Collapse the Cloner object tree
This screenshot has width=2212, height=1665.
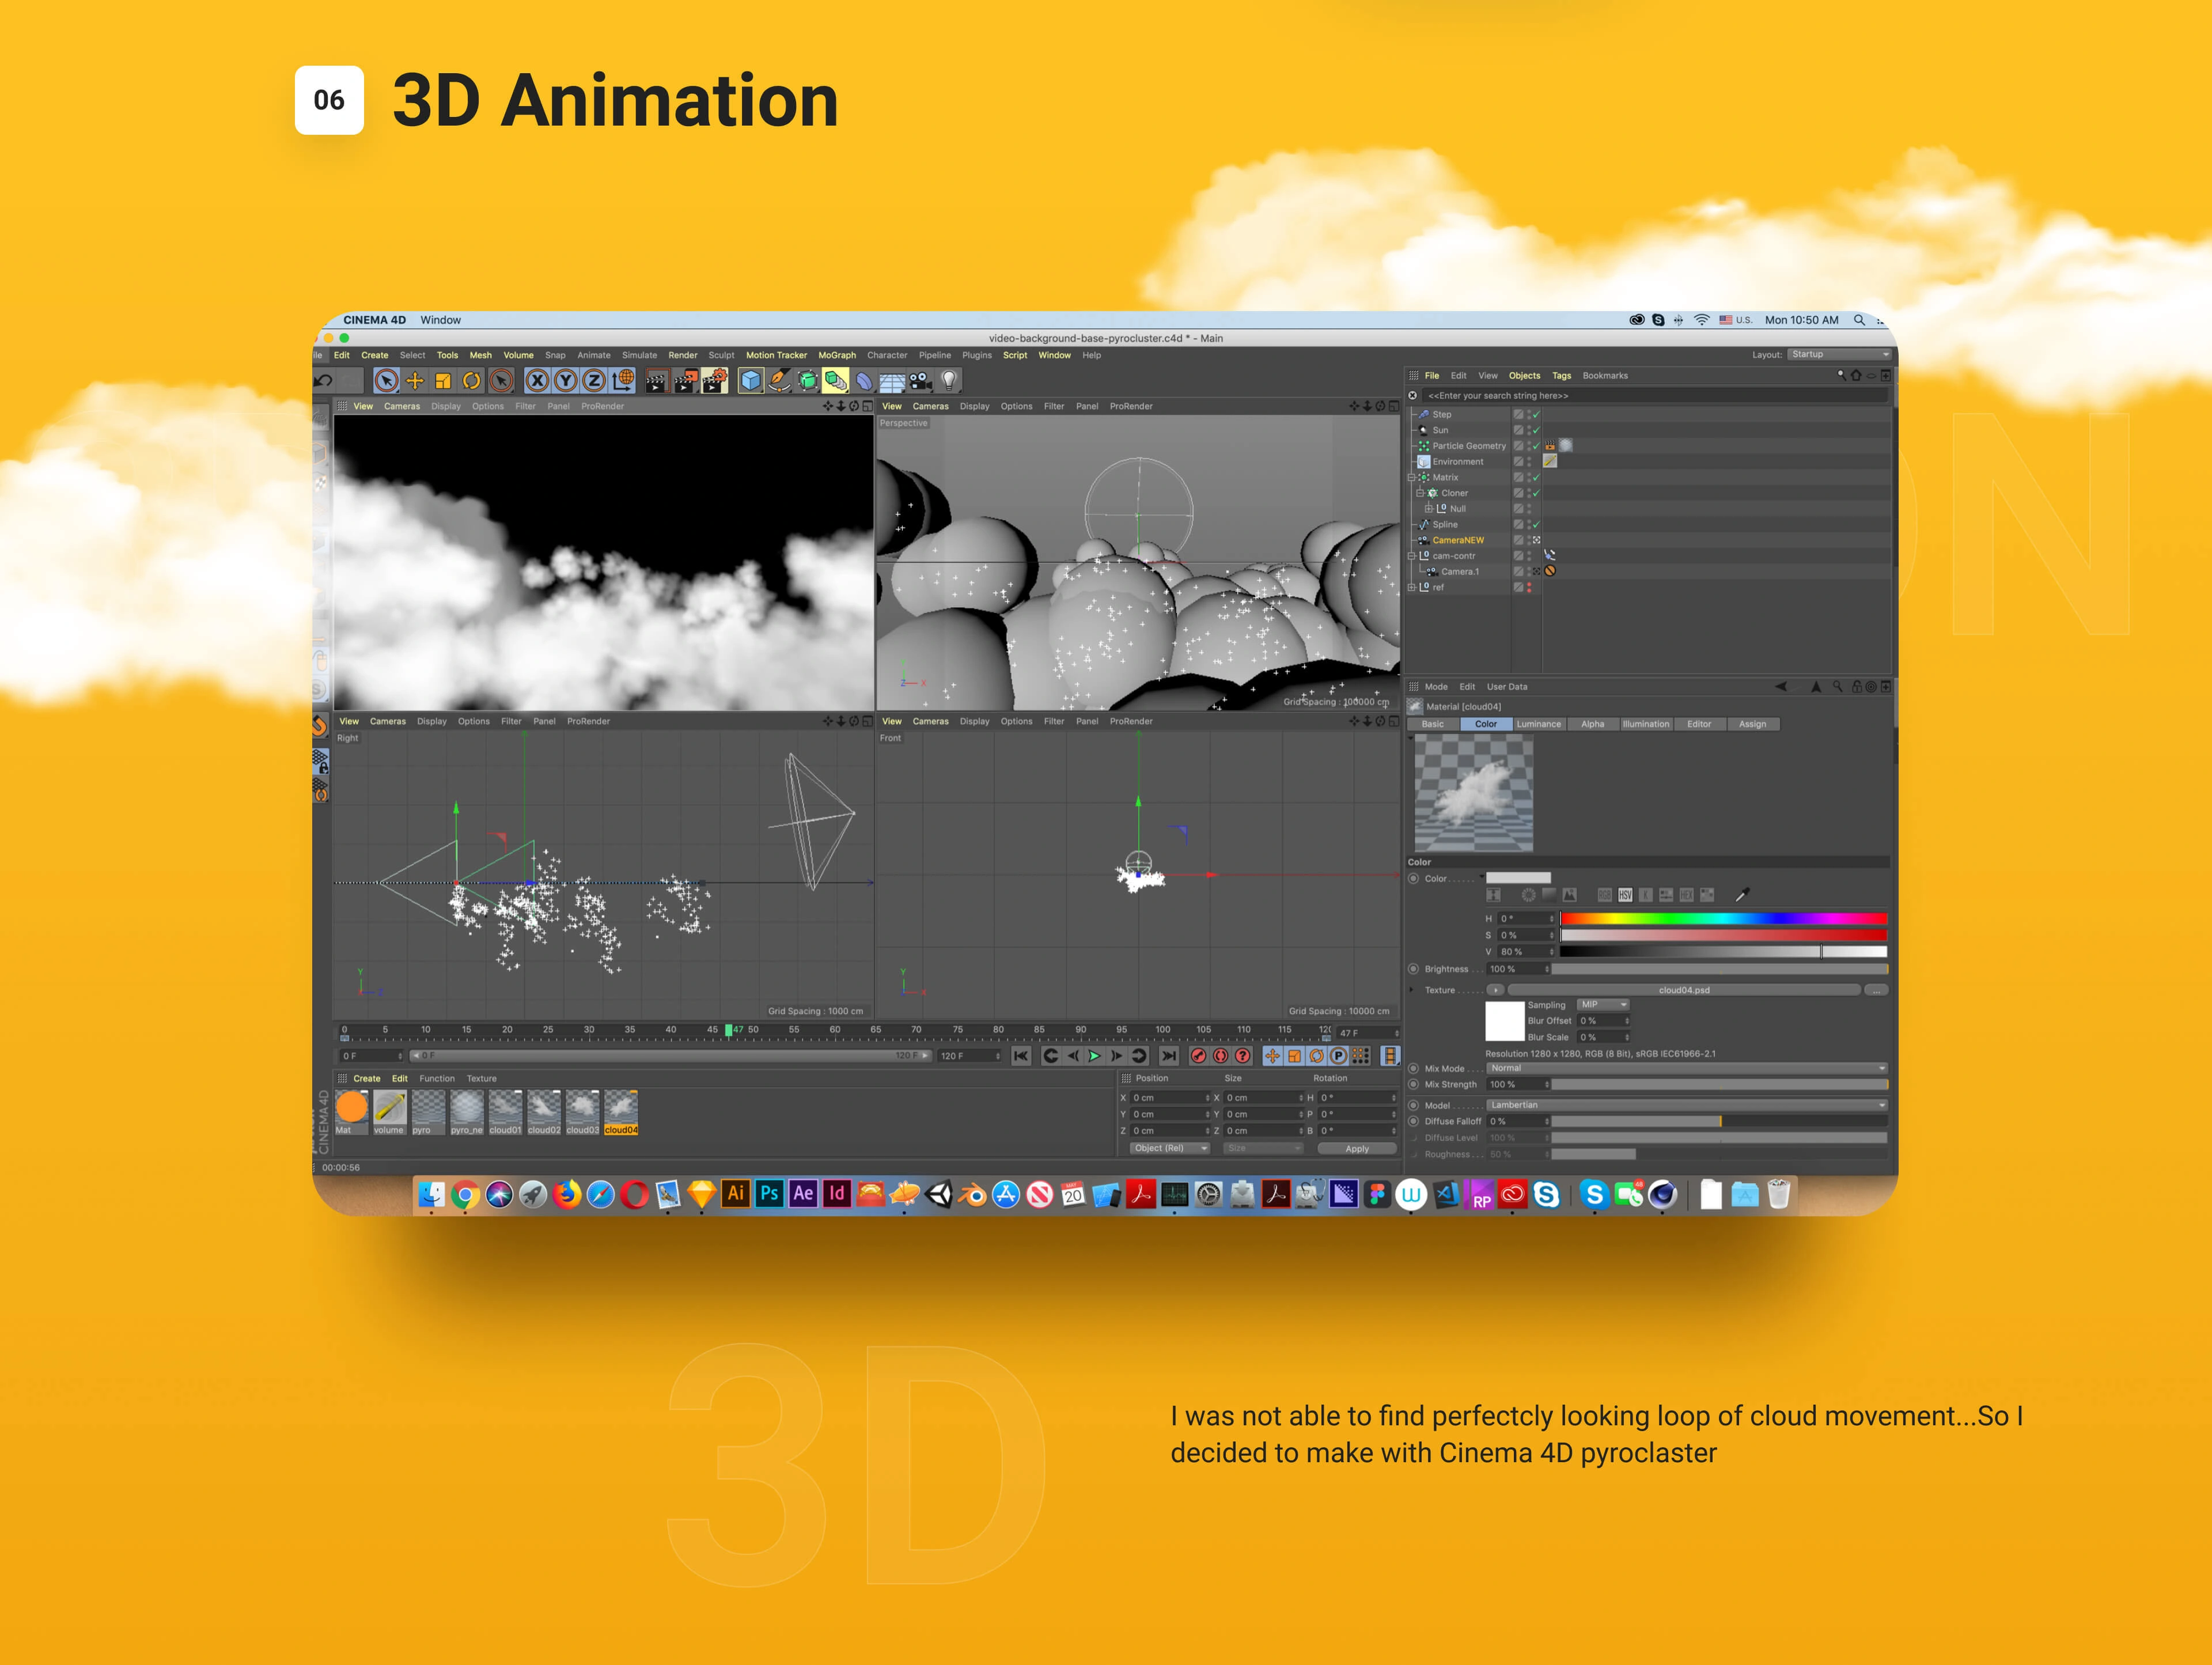[x=1419, y=493]
